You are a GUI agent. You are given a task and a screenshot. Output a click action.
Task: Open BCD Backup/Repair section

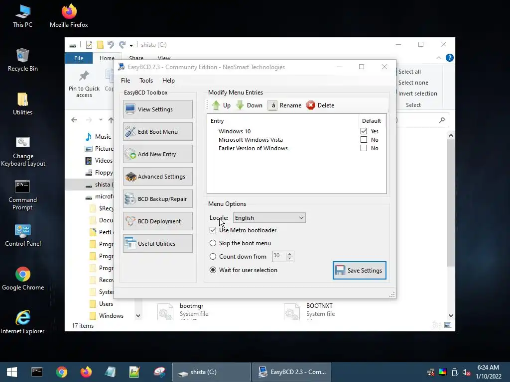(x=158, y=199)
